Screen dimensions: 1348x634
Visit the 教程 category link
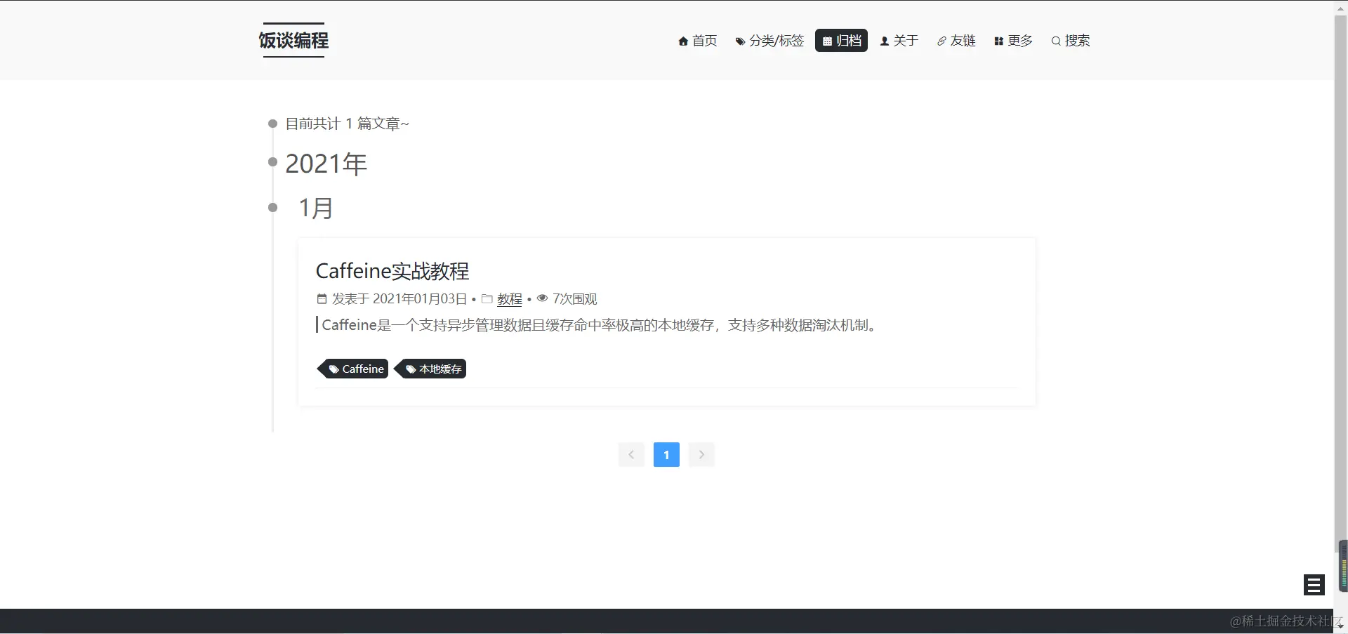pyautogui.click(x=510, y=298)
